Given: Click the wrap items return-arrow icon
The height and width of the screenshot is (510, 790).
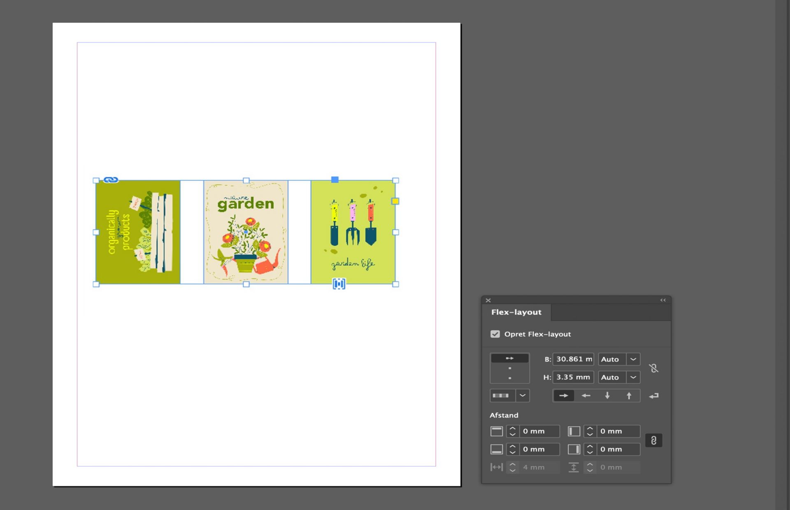Looking at the screenshot, I should click(x=653, y=396).
